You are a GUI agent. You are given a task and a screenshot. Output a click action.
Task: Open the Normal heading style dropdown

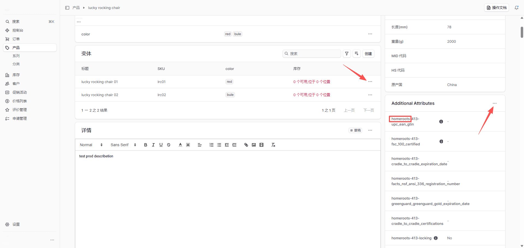point(91,145)
